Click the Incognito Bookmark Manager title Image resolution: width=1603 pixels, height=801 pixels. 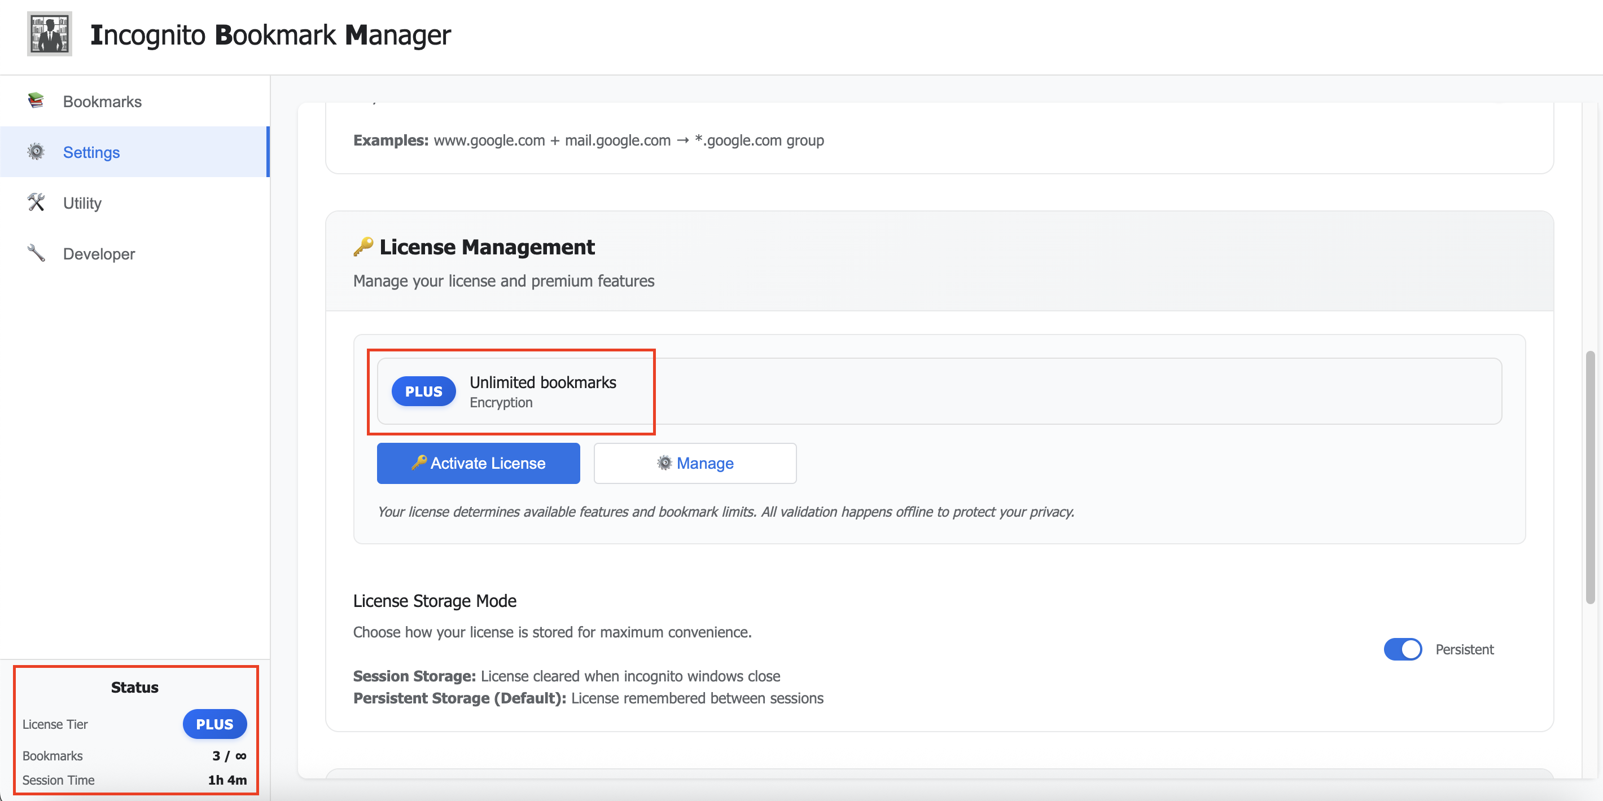click(270, 35)
